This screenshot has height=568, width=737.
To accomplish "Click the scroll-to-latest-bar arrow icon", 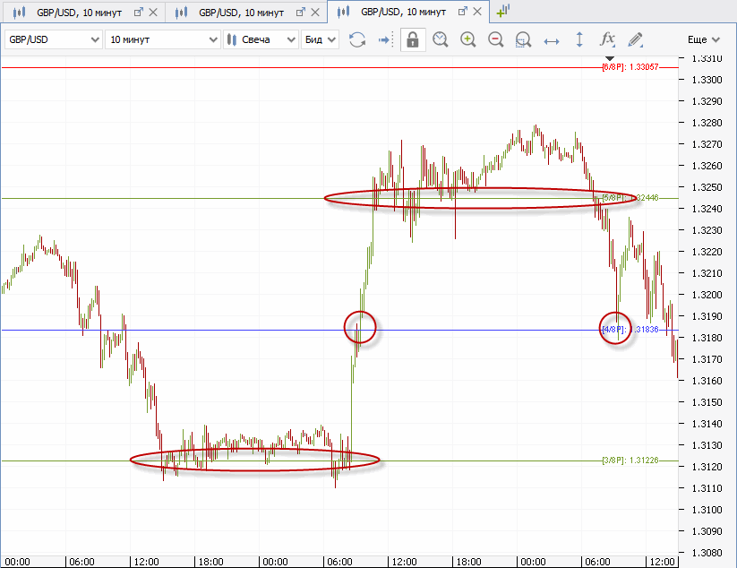I will [x=384, y=39].
